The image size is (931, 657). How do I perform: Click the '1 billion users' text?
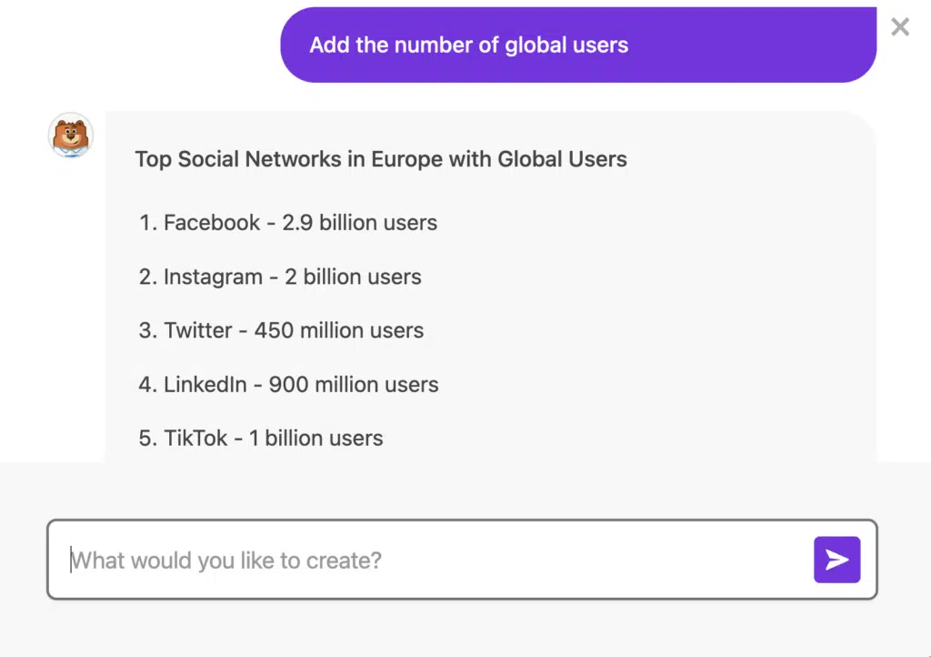pos(315,439)
